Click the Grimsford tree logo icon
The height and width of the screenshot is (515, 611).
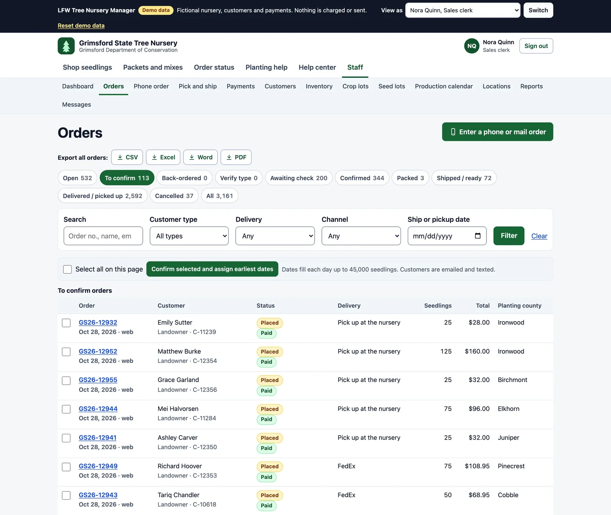tap(66, 46)
